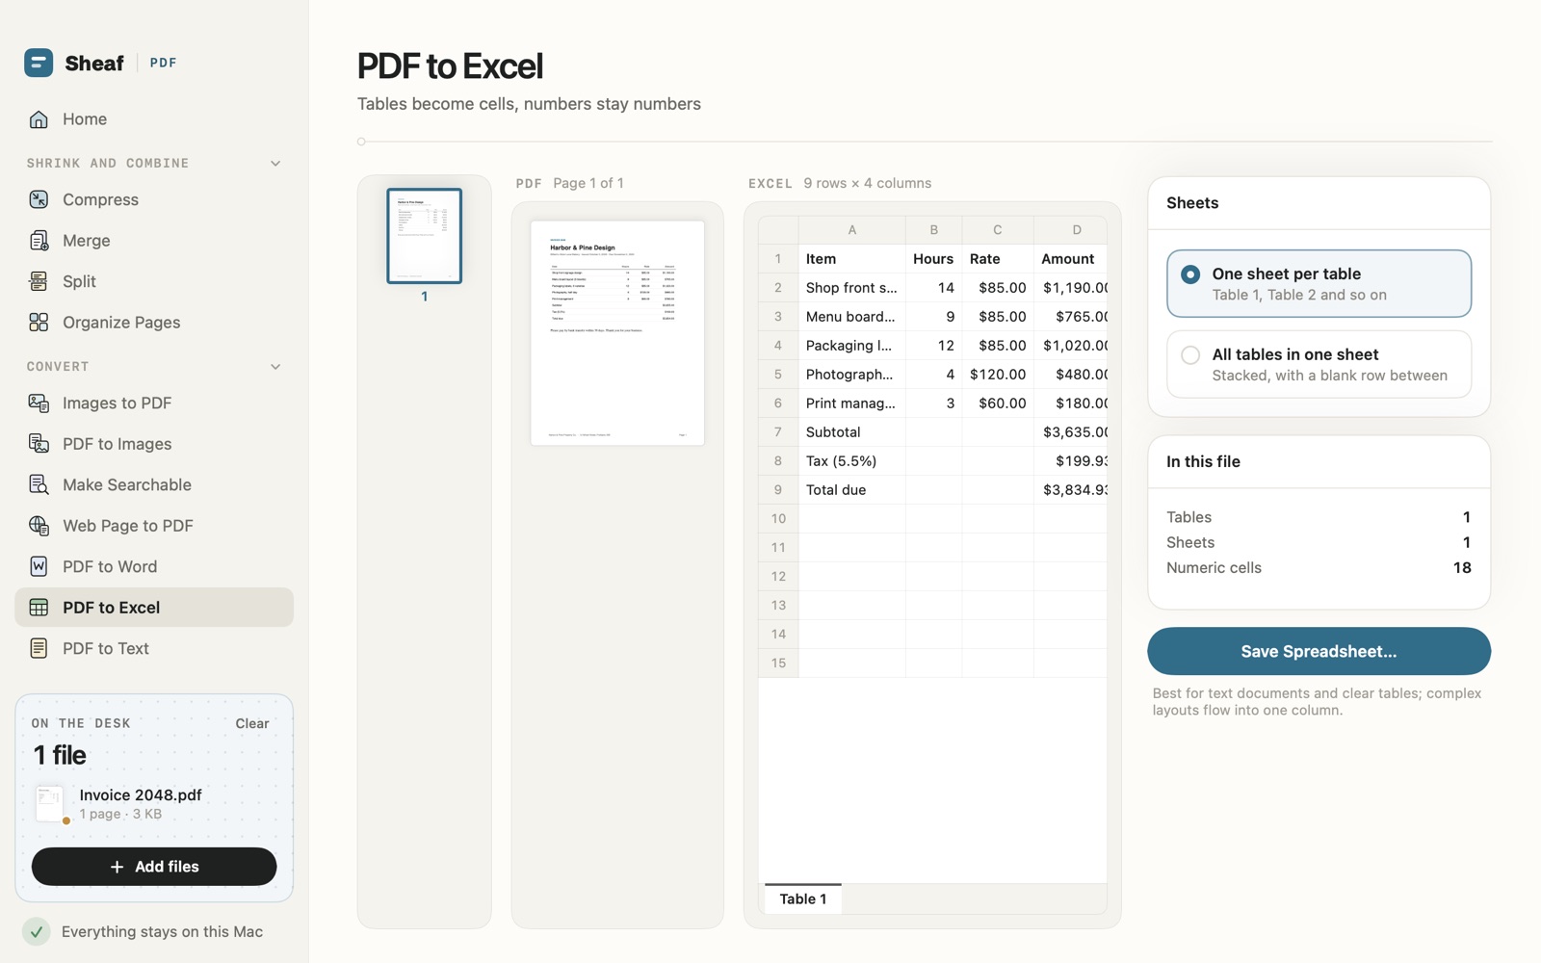Click the progress bar handle under subtitle
The image size is (1541, 963).
[x=361, y=142]
